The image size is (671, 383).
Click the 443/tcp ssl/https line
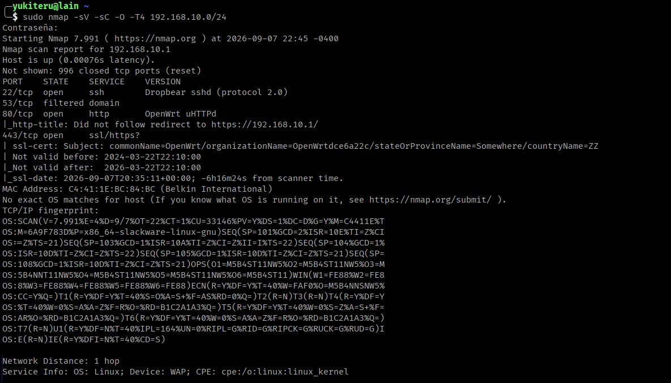point(71,135)
